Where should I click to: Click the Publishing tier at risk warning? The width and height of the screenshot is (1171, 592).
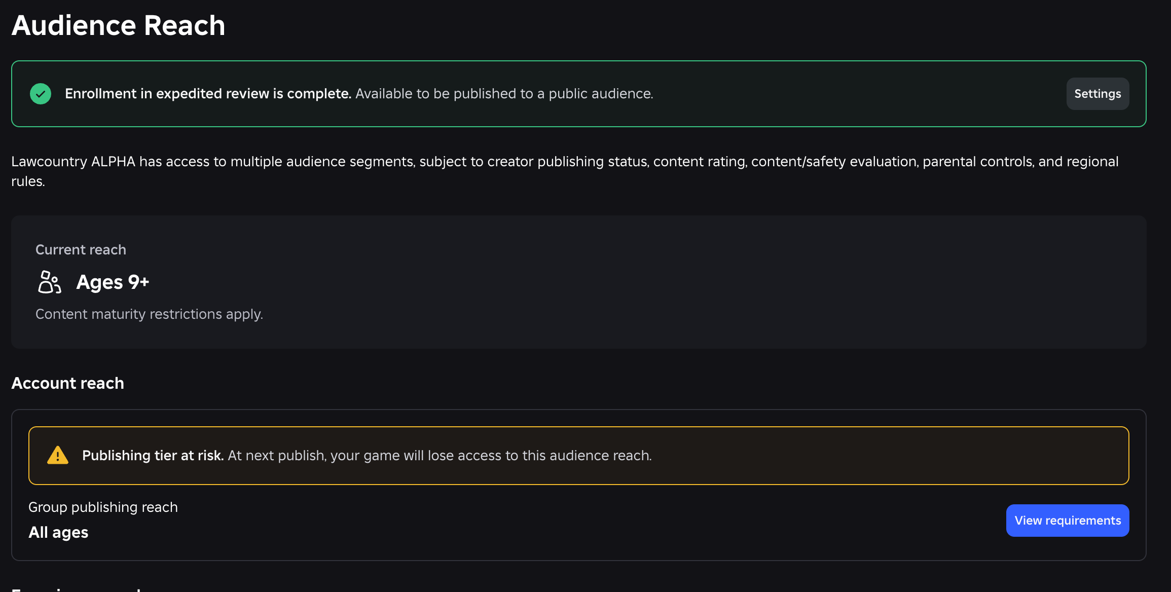click(x=153, y=456)
